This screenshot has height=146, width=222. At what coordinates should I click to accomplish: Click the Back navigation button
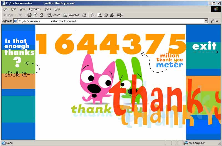click(x=8, y=15)
